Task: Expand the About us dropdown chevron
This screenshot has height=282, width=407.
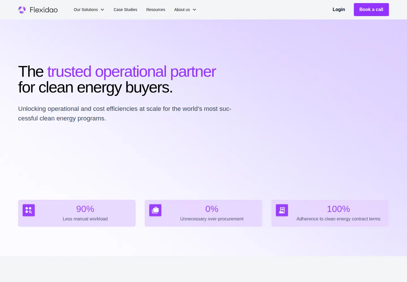Action: 194,10
